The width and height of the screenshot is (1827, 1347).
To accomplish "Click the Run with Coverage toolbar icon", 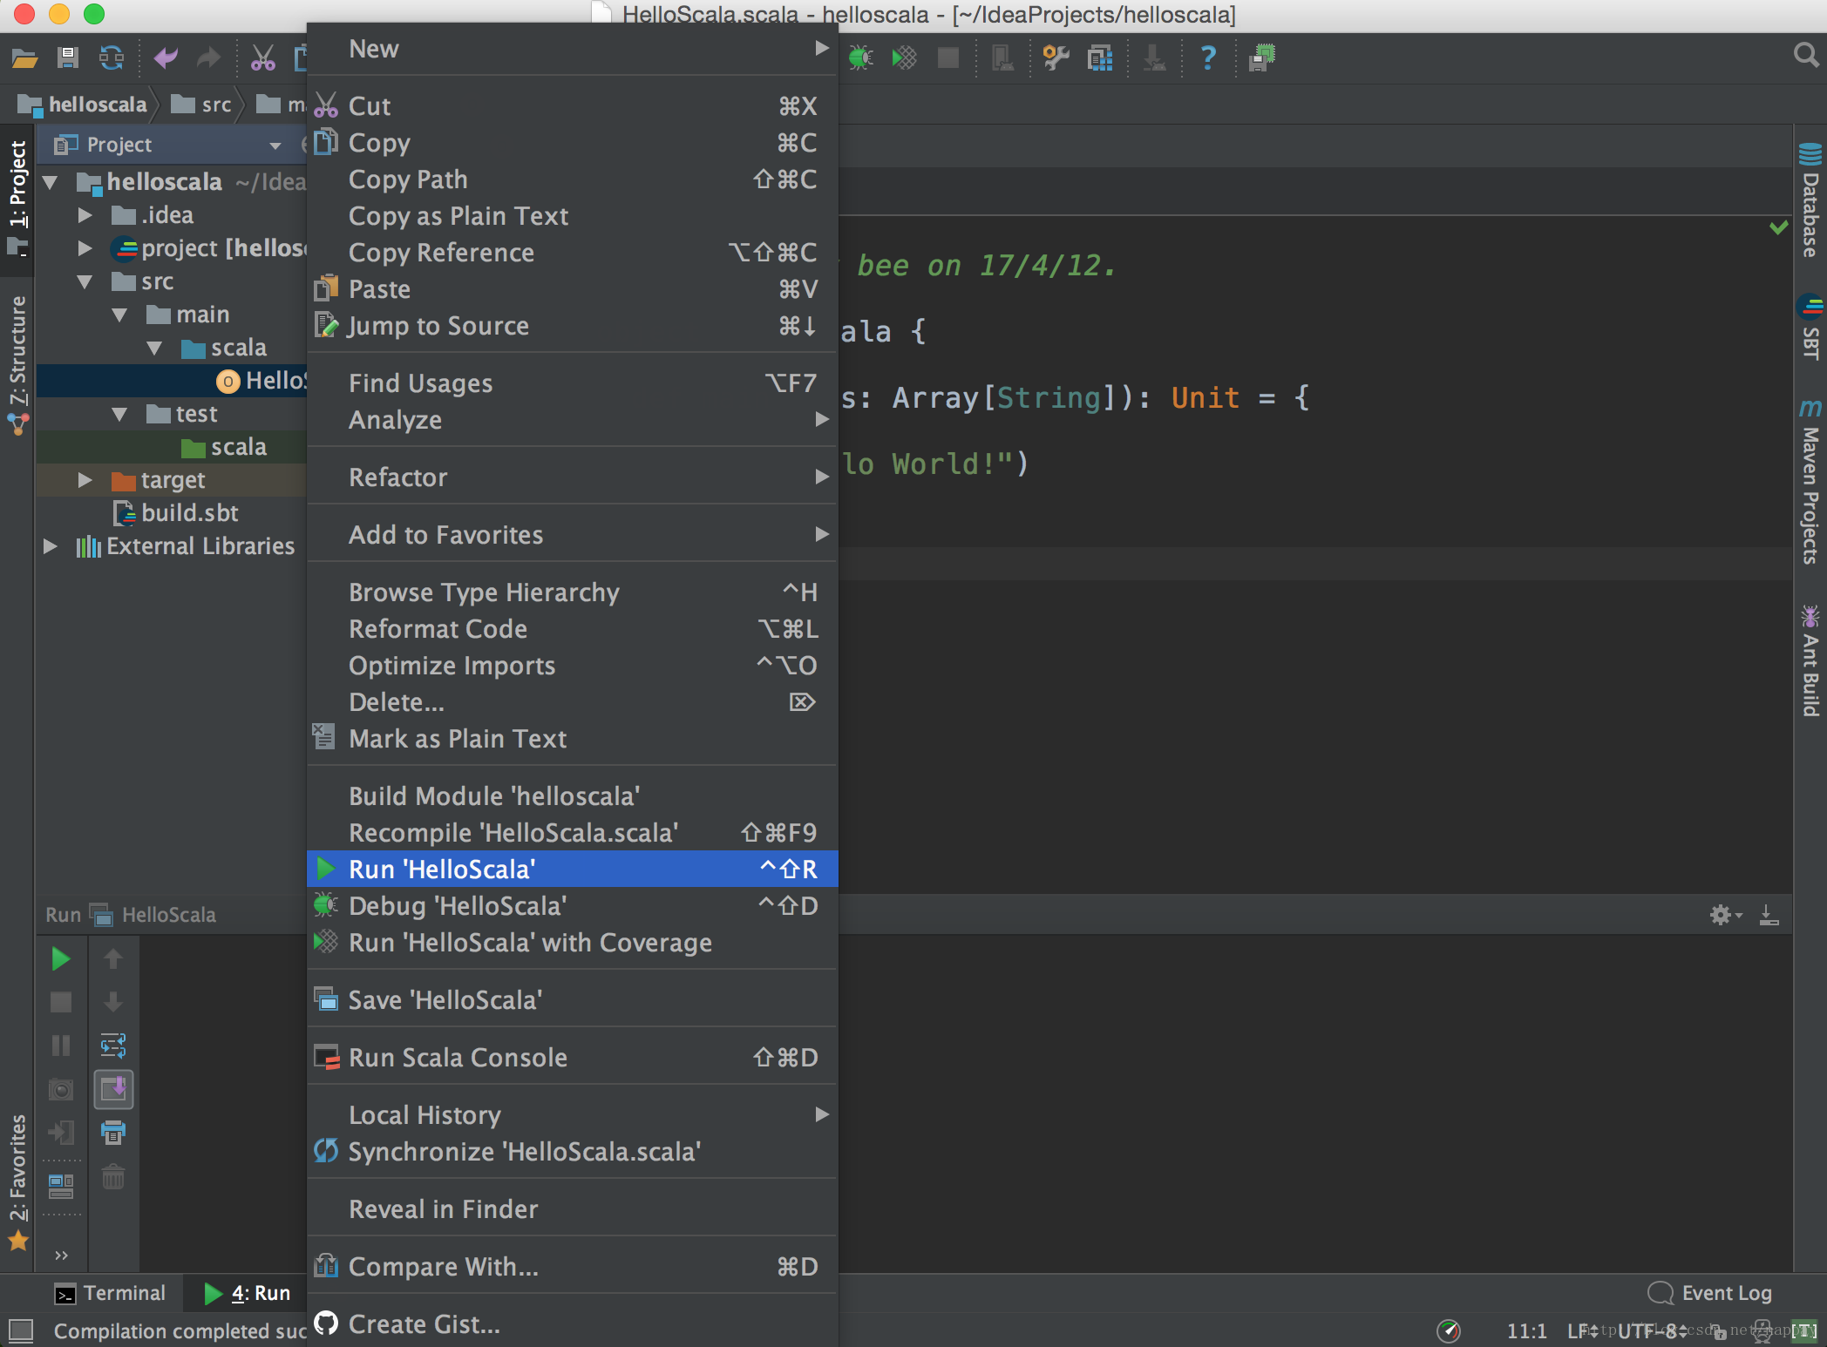I will pyautogui.click(x=904, y=58).
